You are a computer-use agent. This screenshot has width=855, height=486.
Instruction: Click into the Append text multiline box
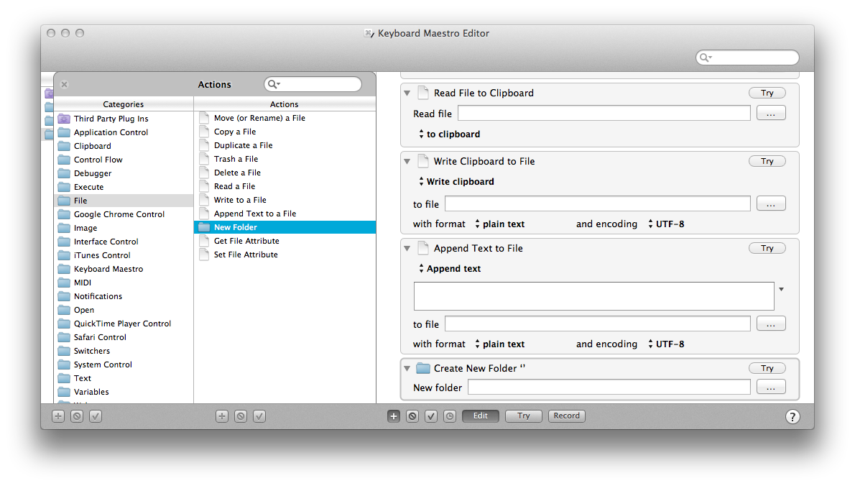593,296
